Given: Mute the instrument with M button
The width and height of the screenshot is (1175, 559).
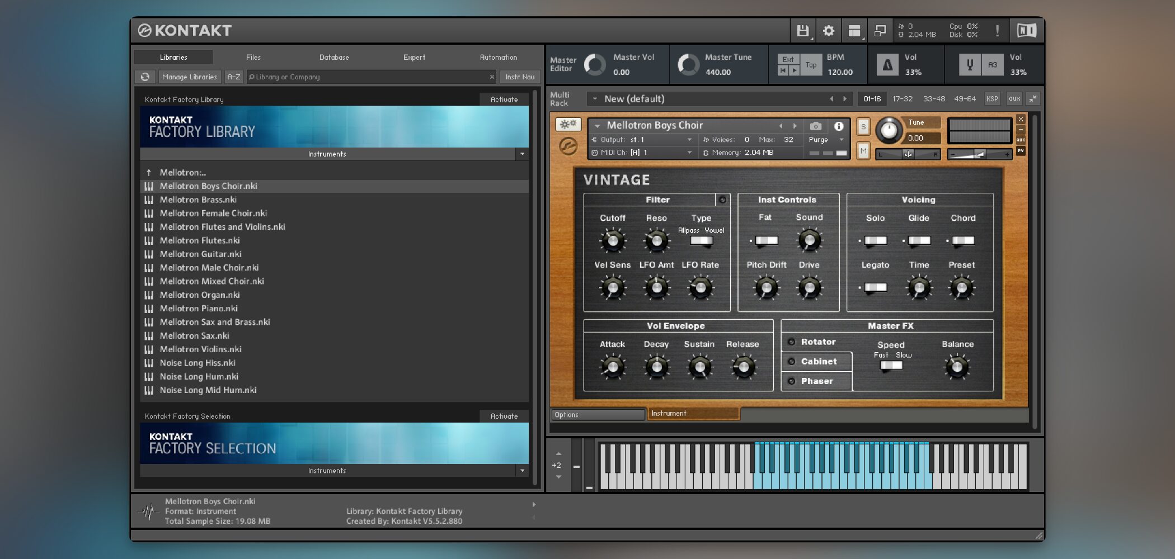Looking at the screenshot, I should (x=863, y=151).
